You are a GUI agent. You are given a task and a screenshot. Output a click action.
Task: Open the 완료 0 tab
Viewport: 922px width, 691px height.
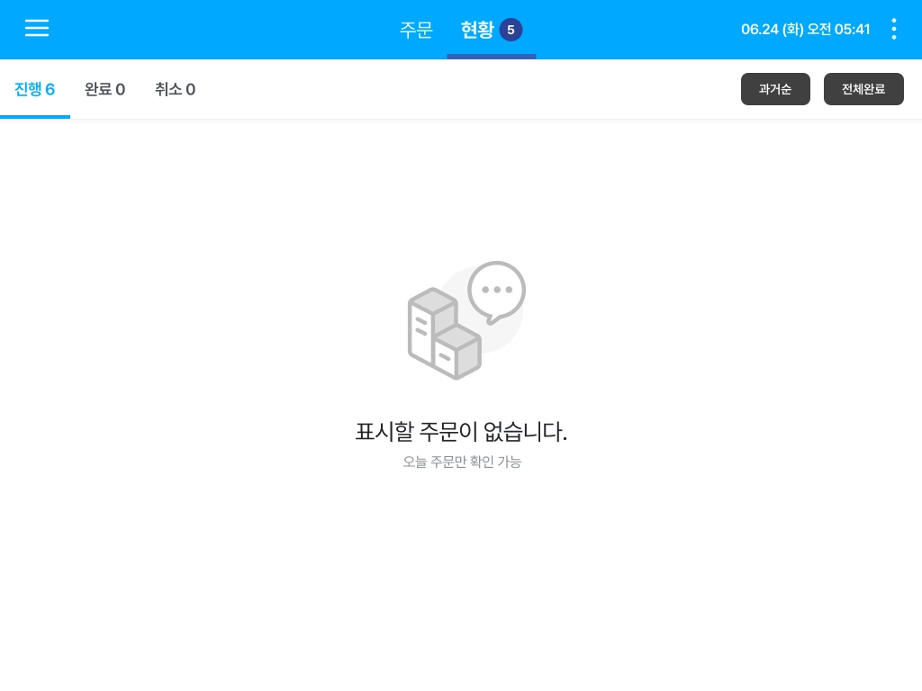(104, 89)
